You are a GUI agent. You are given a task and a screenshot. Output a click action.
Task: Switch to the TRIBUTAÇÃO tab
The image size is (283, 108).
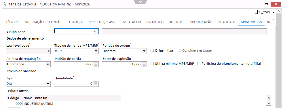coord(34,22)
